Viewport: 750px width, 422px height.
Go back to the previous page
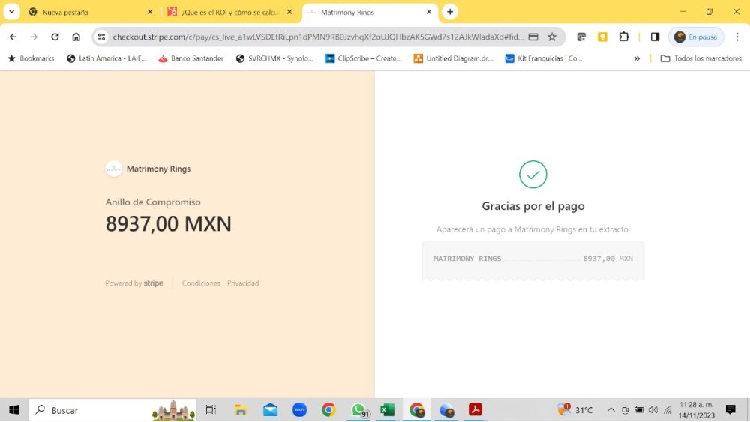pos(13,37)
